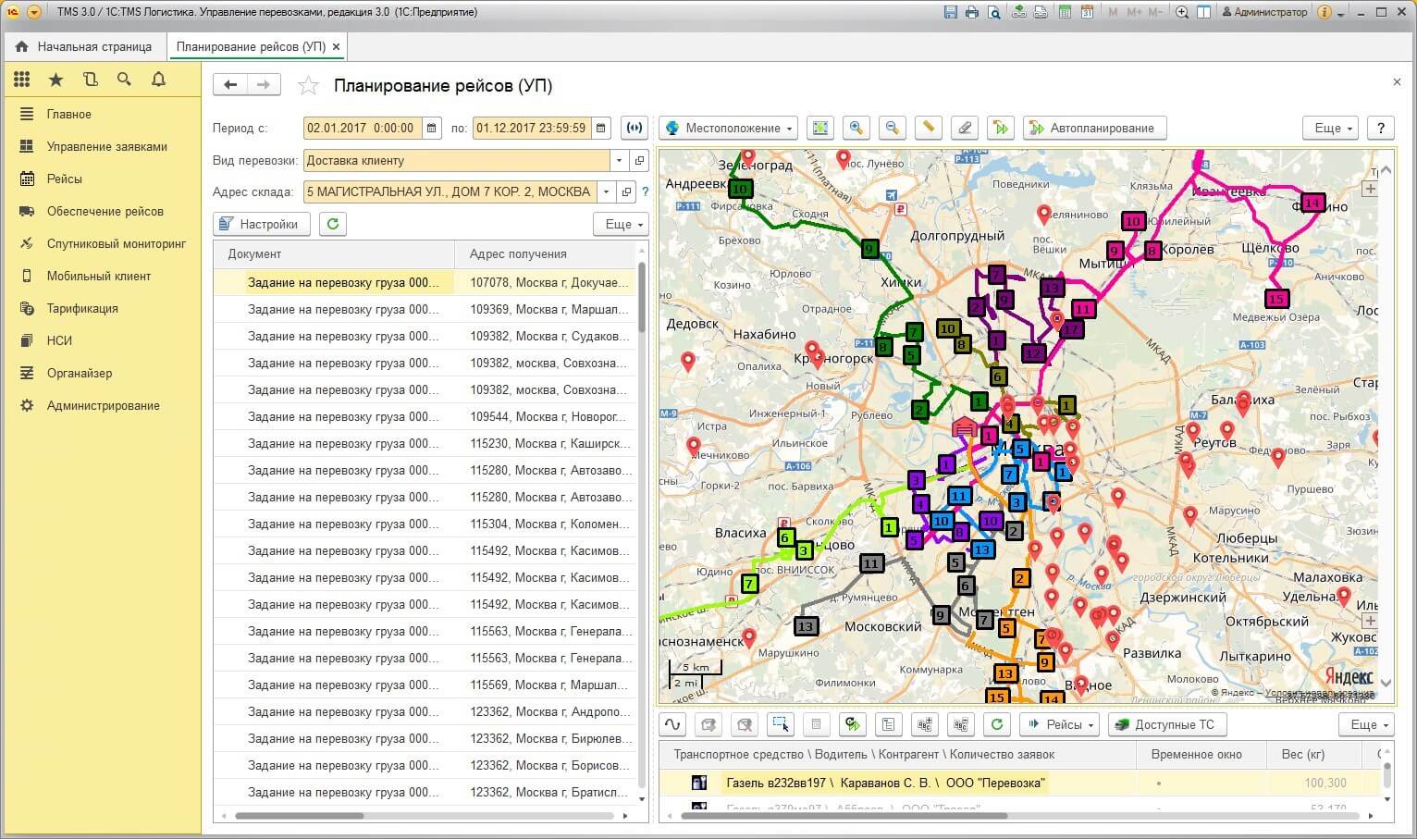Viewport: 1417px width, 839px height.
Task: Toggle the broadcast signal button near dates
Action: 635,129
